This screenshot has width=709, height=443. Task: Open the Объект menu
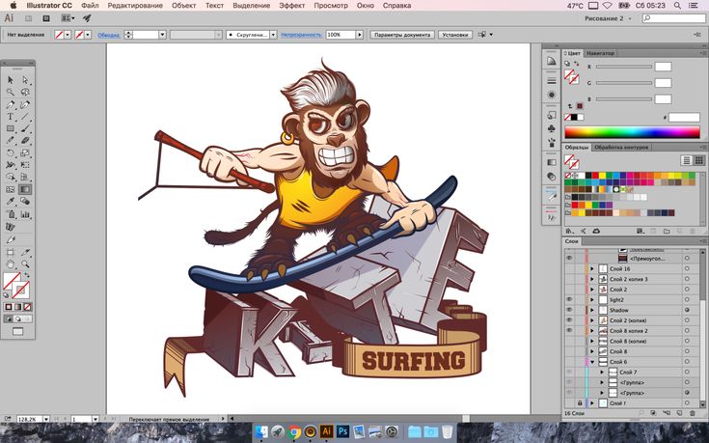[184, 6]
